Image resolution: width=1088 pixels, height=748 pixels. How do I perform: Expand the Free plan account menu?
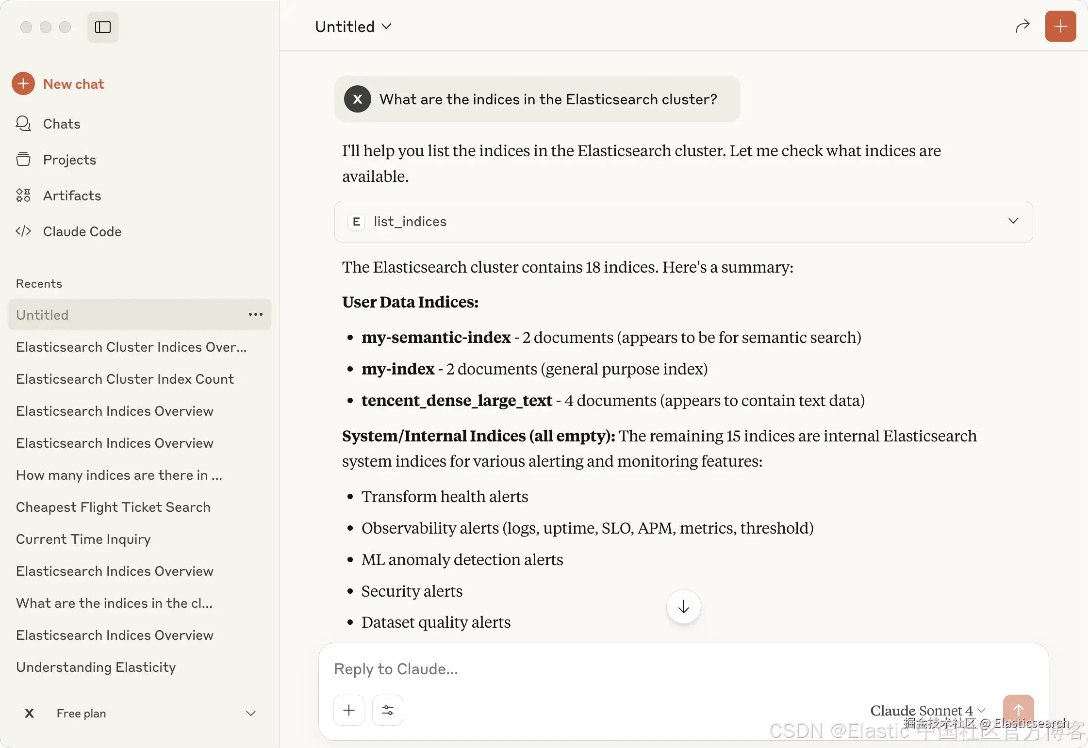(251, 714)
